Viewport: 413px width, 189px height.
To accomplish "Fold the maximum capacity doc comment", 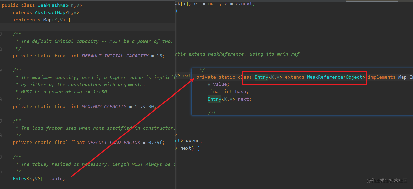I will click(1, 70).
